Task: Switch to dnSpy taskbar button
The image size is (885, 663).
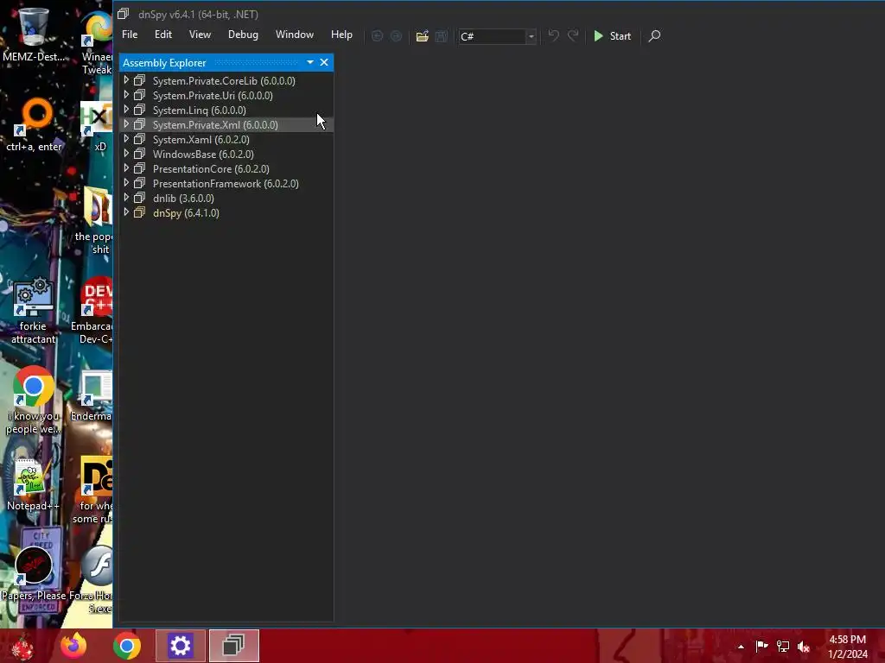Action: pos(233,646)
